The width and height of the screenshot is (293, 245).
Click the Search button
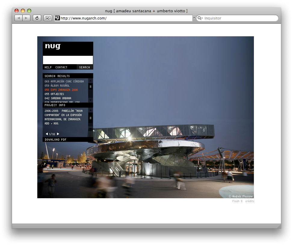[85, 67]
